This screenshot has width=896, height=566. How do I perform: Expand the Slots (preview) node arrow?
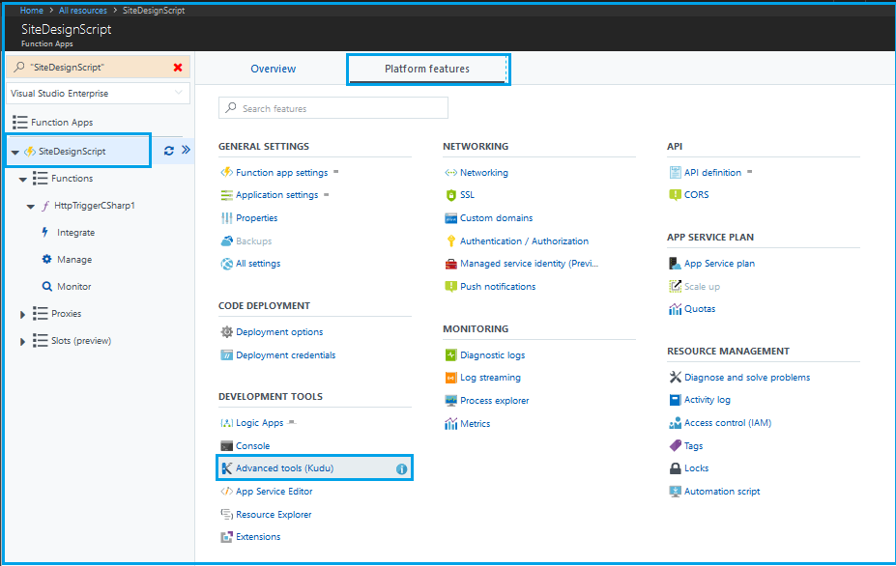tap(22, 342)
